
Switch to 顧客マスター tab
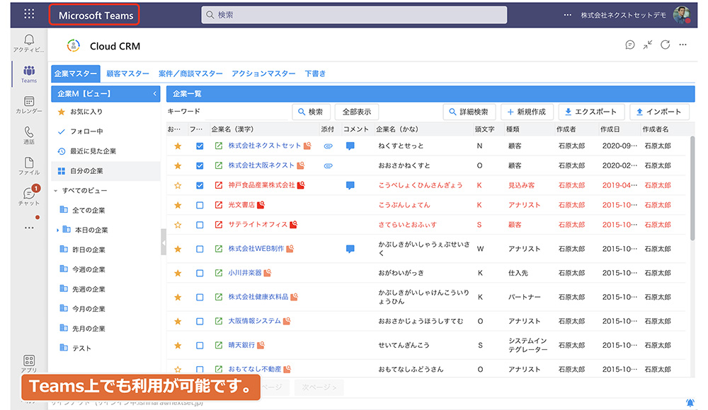127,74
